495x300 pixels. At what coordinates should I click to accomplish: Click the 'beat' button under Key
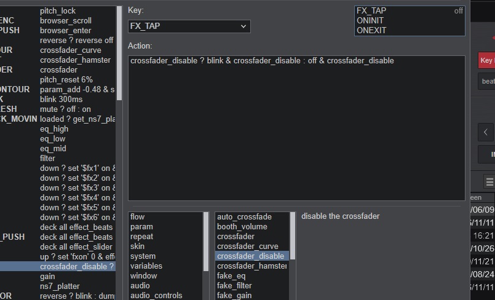tap(488, 81)
